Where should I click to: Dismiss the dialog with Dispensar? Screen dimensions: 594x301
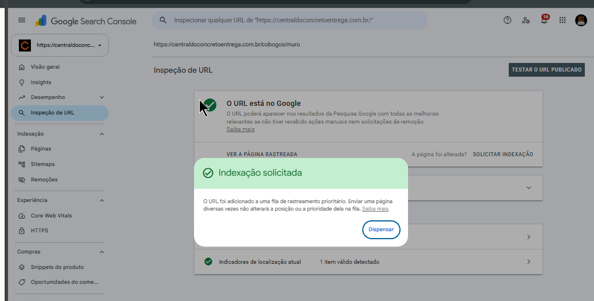(x=381, y=230)
